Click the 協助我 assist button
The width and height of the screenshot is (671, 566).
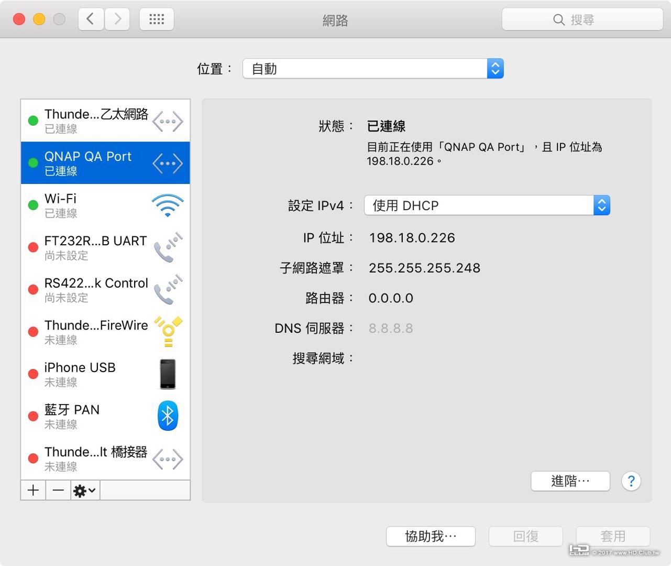tap(431, 537)
